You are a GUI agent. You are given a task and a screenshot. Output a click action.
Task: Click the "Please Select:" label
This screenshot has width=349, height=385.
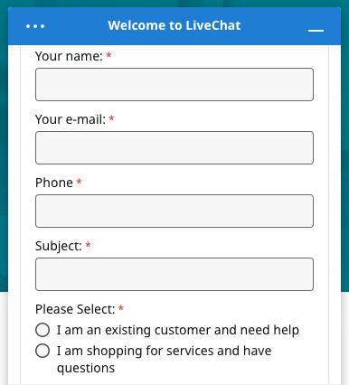click(x=75, y=309)
